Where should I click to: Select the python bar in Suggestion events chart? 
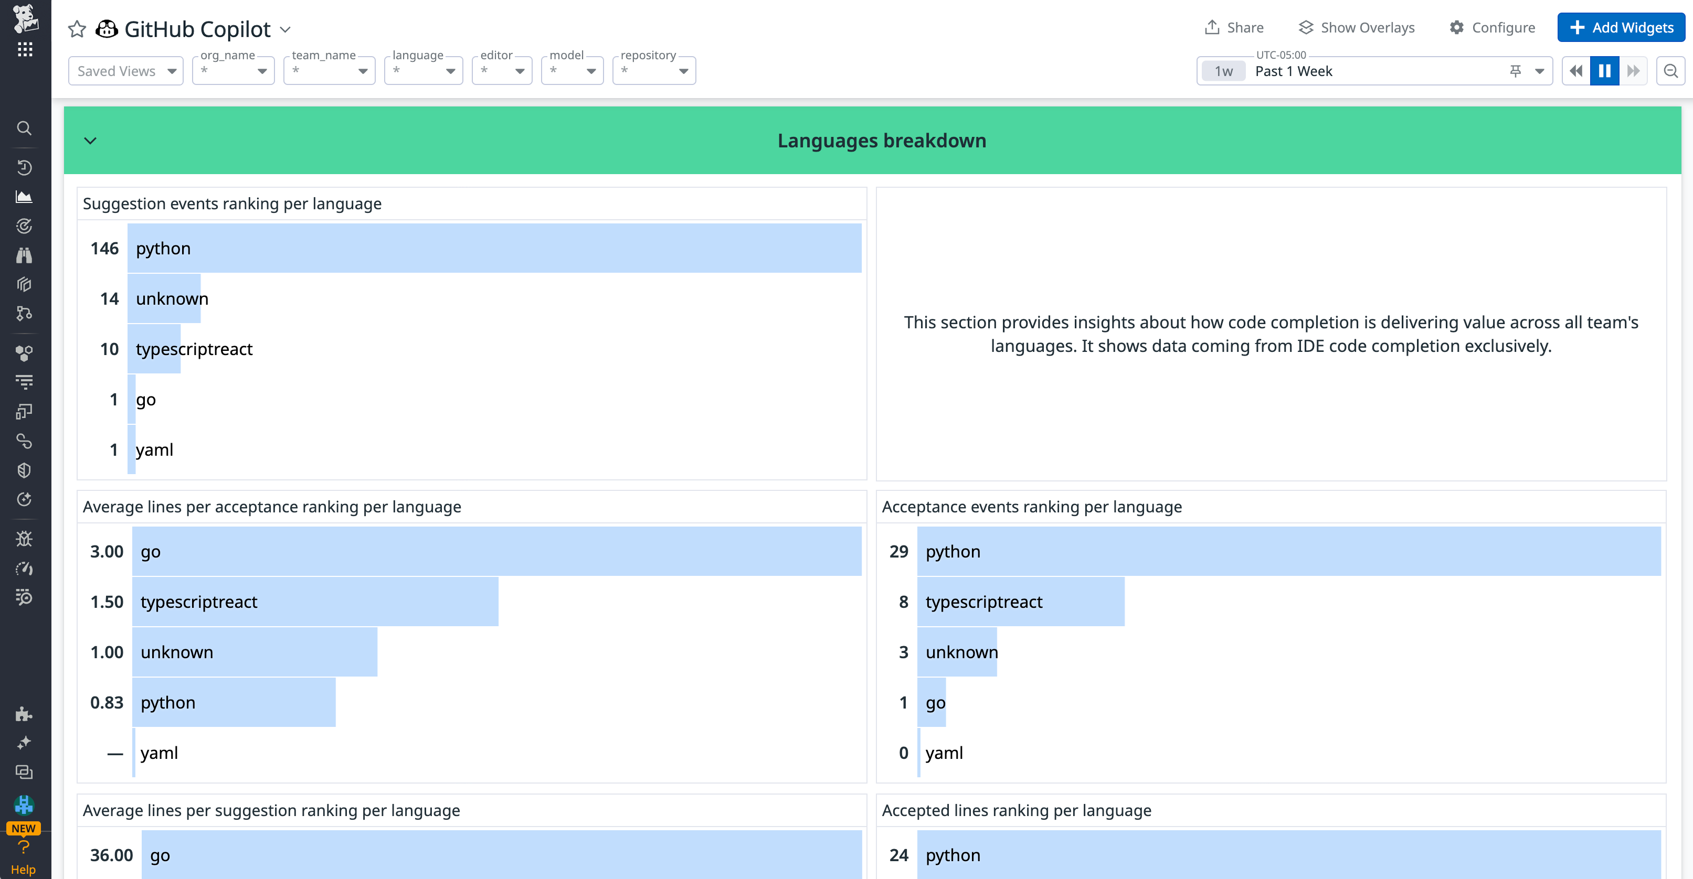(493, 248)
